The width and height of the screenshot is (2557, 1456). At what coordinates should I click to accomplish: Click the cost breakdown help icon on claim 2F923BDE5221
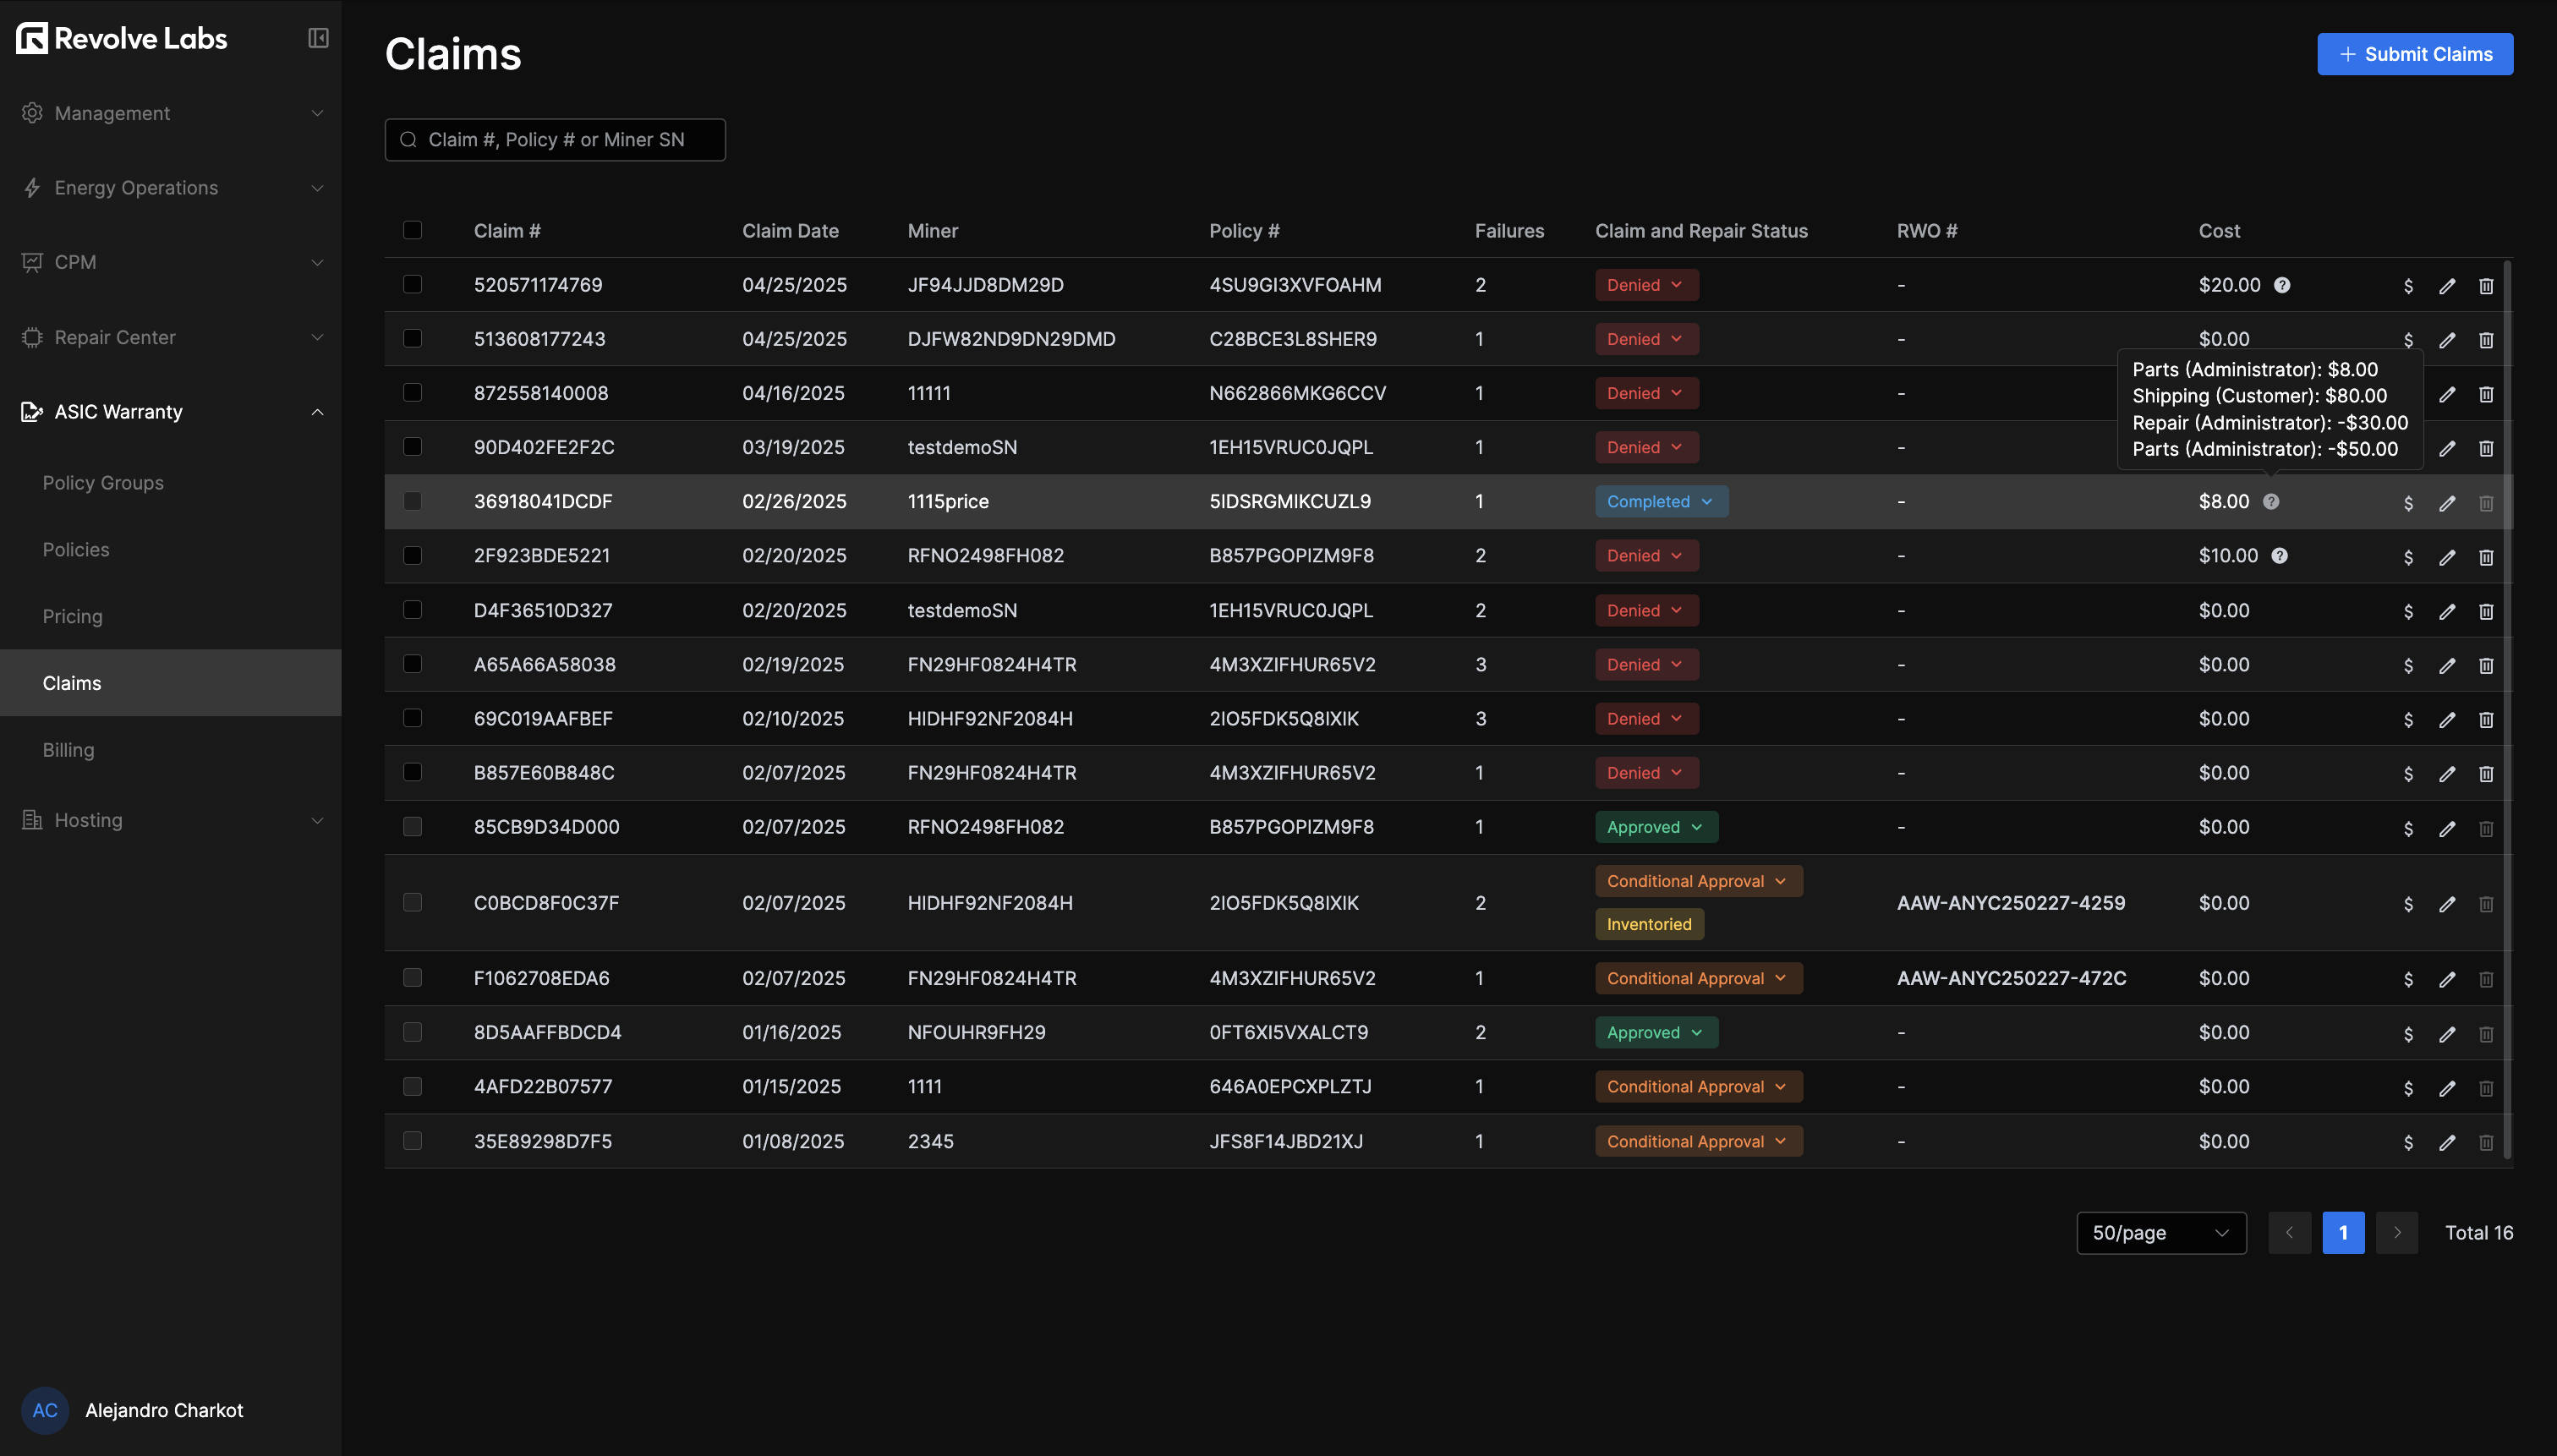tap(2281, 555)
